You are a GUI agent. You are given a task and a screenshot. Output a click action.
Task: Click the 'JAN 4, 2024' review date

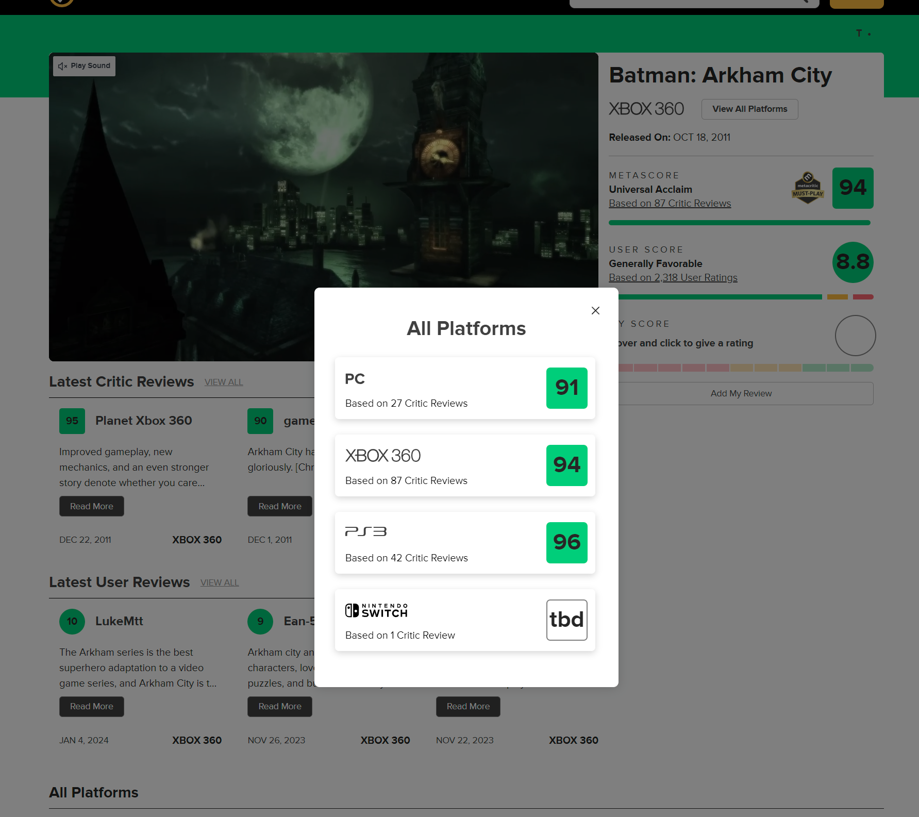click(84, 740)
